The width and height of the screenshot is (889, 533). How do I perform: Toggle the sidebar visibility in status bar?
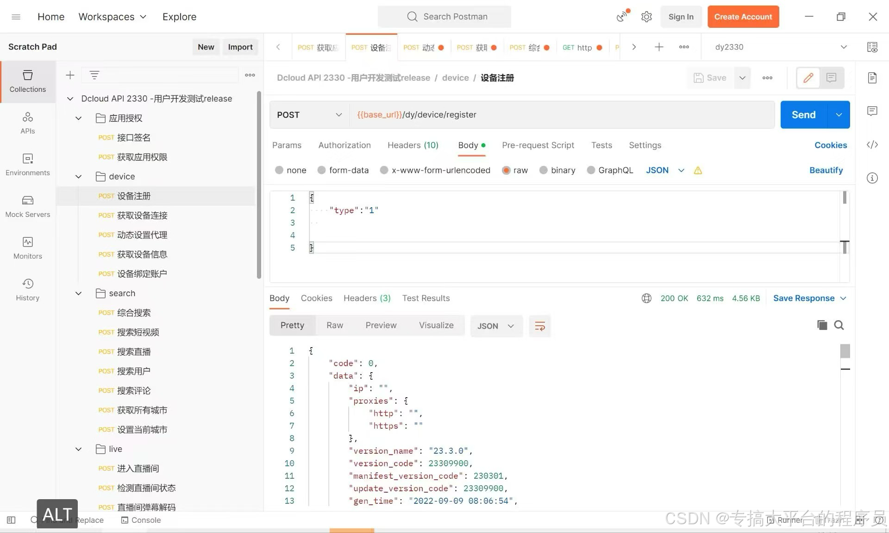(11, 520)
